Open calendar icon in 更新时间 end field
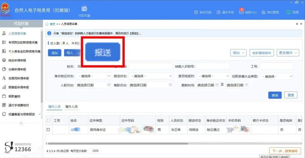This screenshot has height=158, width=305. [x=246, y=85]
